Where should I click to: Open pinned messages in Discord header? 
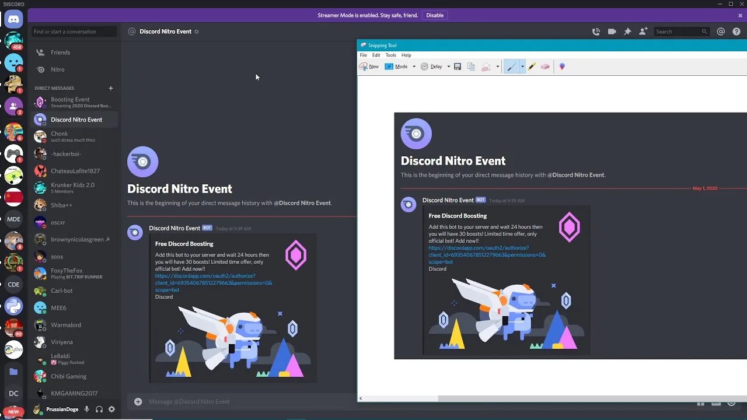click(627, 32)
